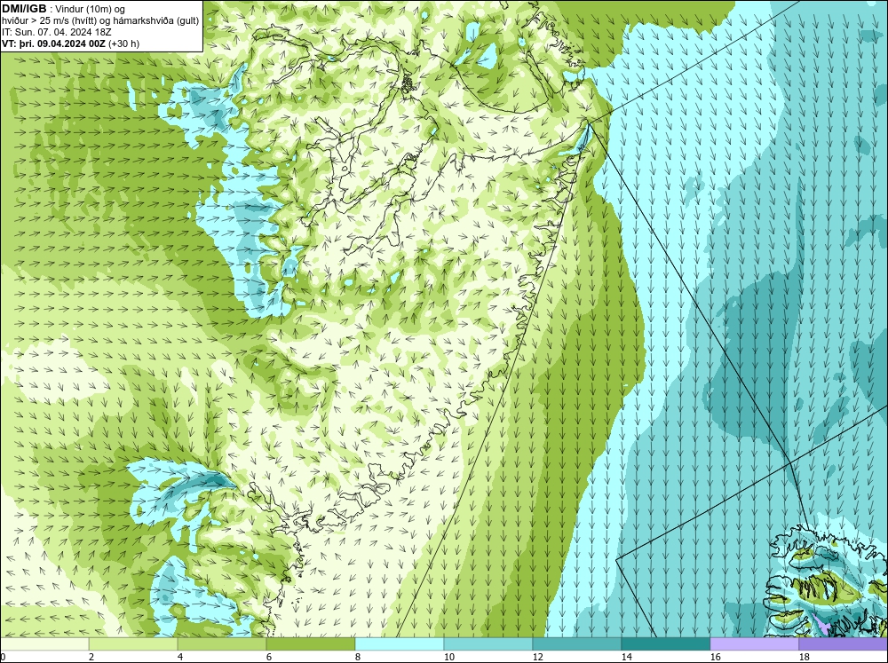This screenshot has height=663, width=888.
Task: Click the DMI/IGB title text
Action: [24, 9]
